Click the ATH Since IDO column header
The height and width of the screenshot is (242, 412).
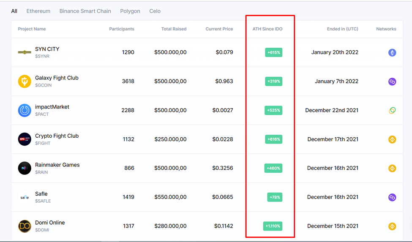(x=267, y=29)
